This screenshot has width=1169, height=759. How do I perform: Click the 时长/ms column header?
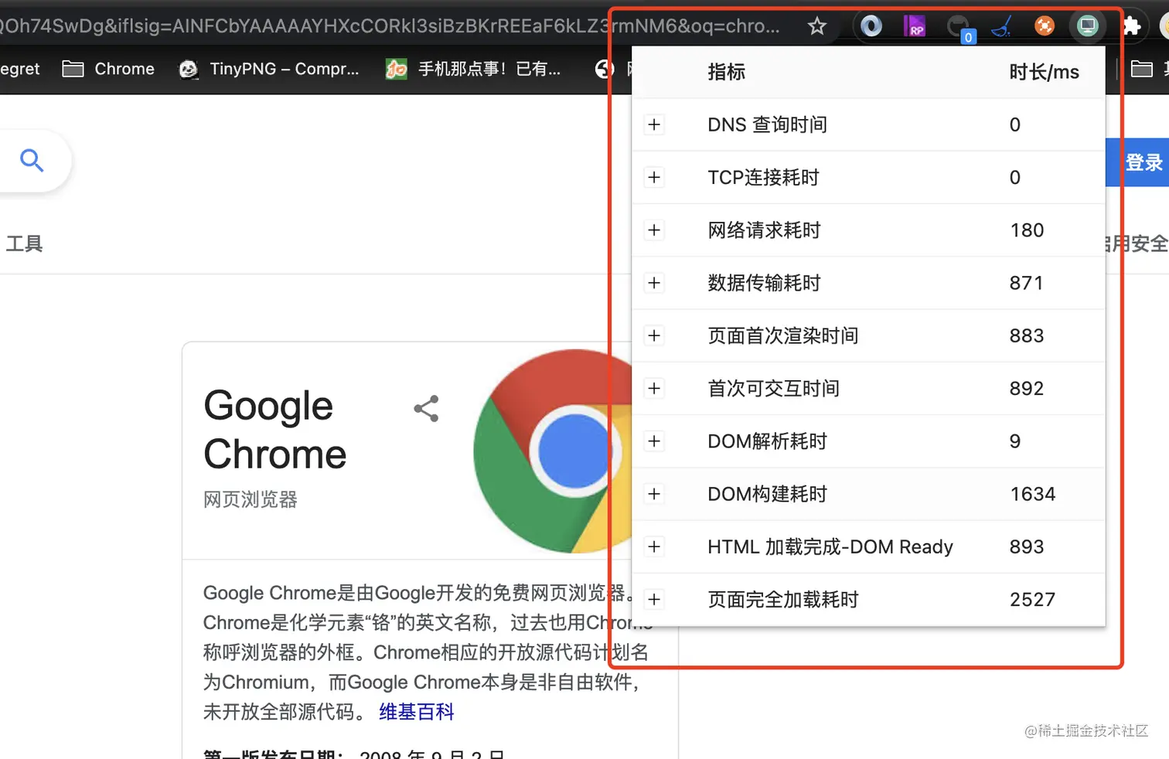pos(1044,72)
